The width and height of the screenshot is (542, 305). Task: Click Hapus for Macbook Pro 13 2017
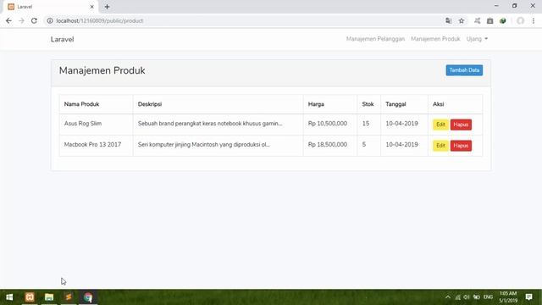click(x=461, y=146)
